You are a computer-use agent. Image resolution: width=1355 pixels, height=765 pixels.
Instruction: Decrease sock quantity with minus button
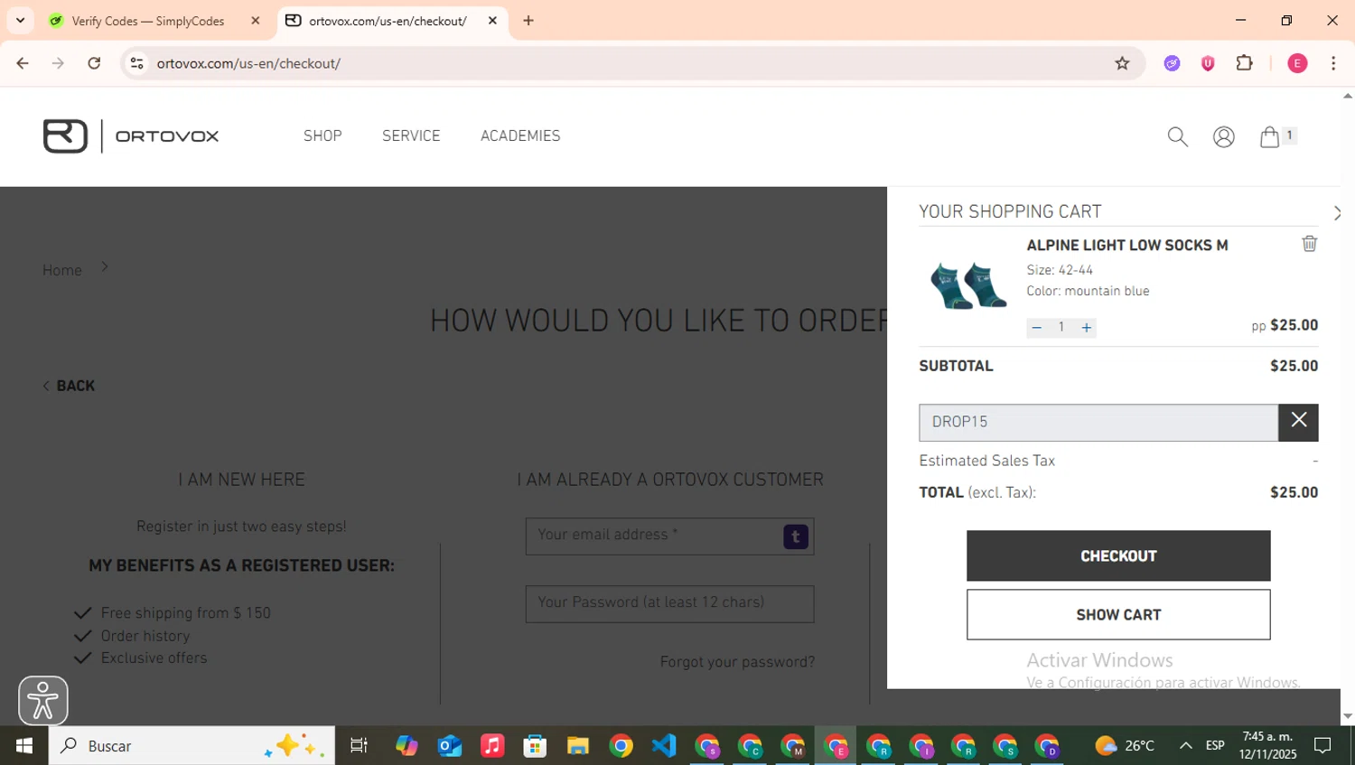[x=1037, y=328]
